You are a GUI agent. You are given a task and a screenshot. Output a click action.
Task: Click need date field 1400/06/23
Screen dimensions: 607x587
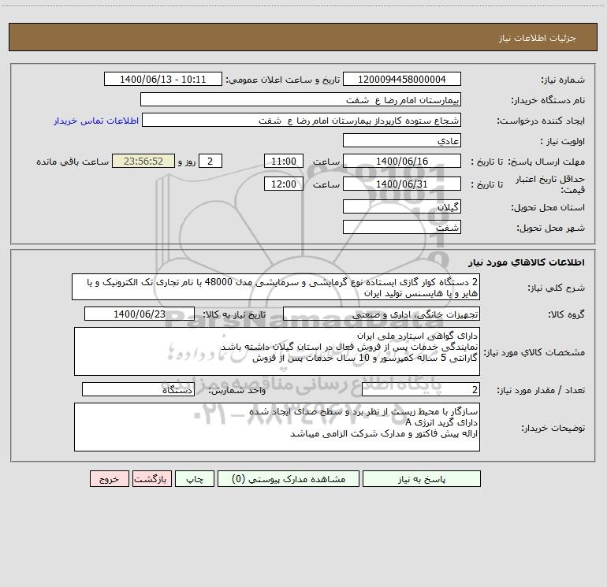(x=140, y=314)
